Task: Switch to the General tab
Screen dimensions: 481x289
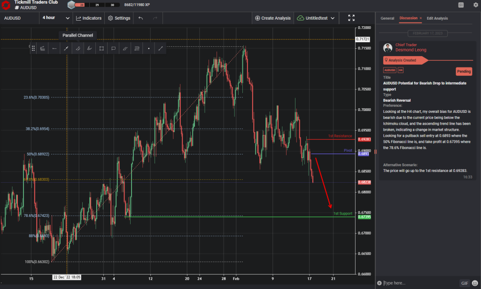Action: click(387, 18)
